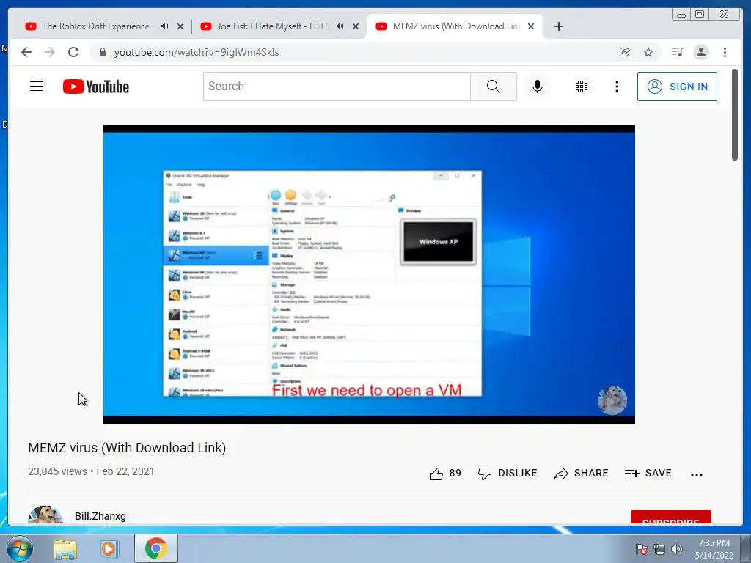751x563 pixels.
Task: Click the red SUBSCRIBE button
Action: [670, 518]
